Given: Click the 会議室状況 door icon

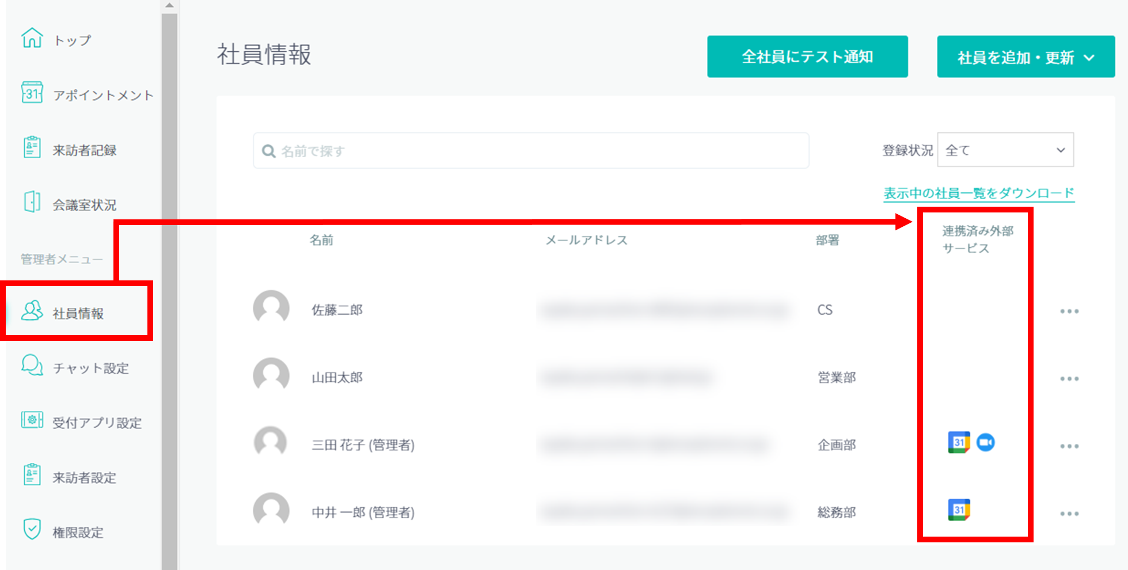Looking at the screenshot, I should point(32,202).
